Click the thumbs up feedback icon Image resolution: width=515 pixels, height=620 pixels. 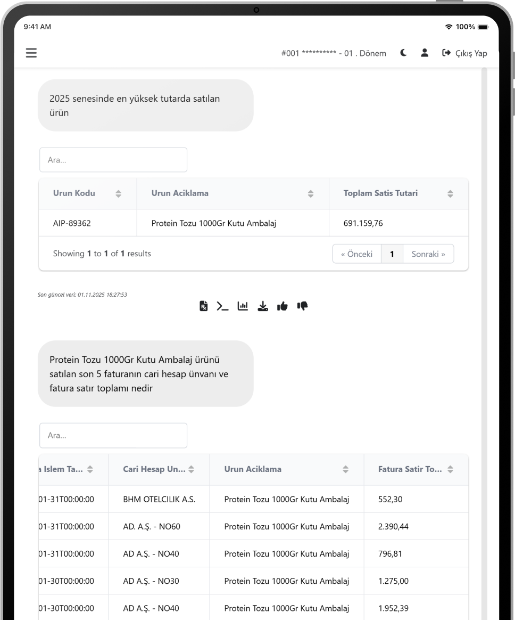283,306
